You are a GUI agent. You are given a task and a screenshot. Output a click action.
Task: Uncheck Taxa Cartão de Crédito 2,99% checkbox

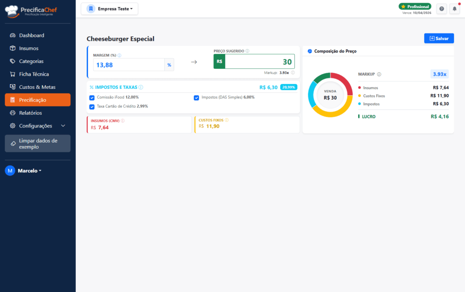92,107
